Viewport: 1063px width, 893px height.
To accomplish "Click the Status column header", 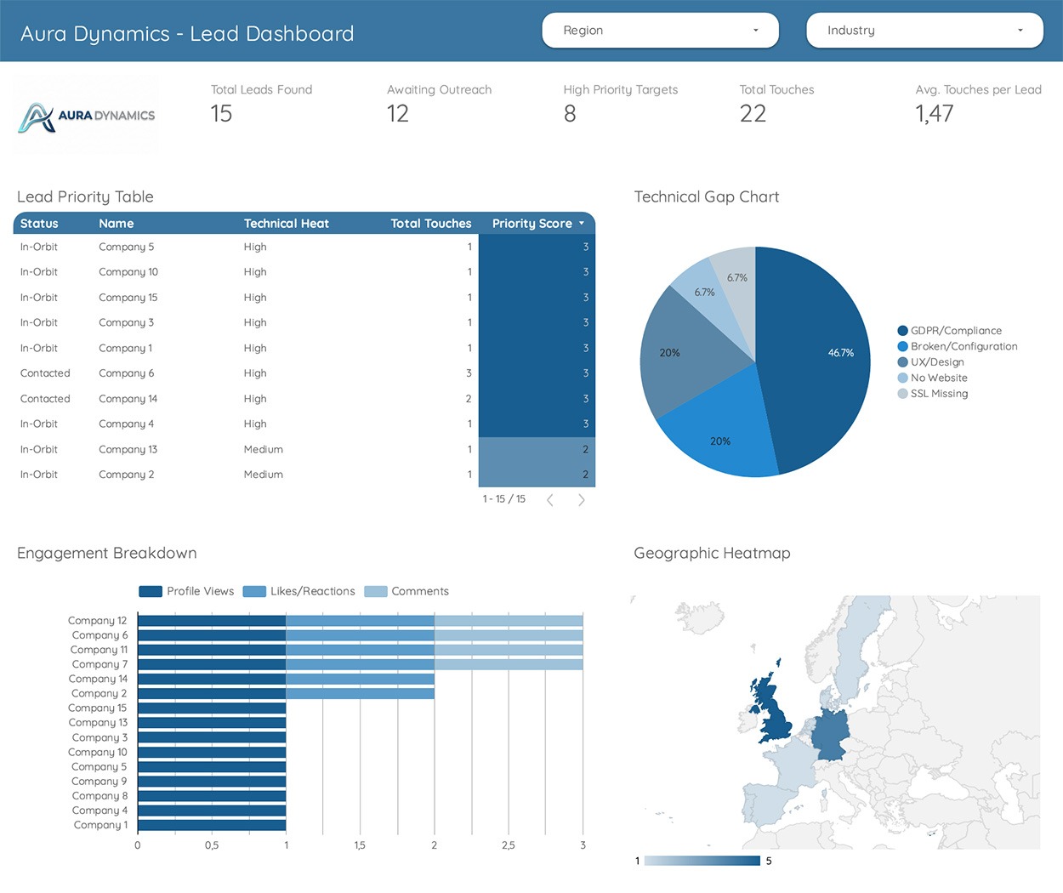I will pyautogui.click(x=39, y=224).
